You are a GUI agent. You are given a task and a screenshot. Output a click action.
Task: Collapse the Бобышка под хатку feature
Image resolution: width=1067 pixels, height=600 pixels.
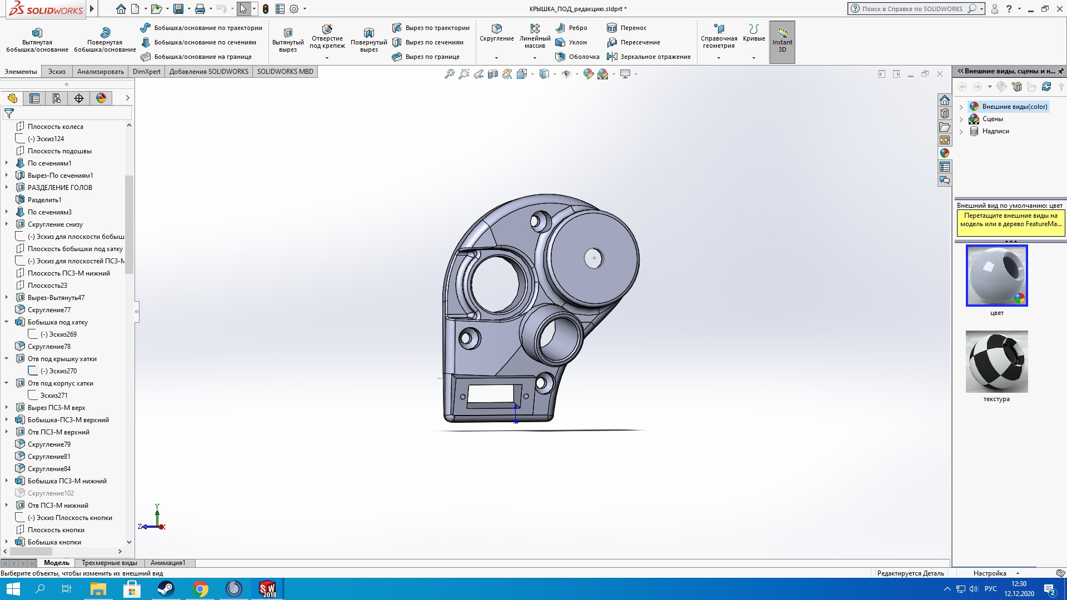(x=7, y=322)
